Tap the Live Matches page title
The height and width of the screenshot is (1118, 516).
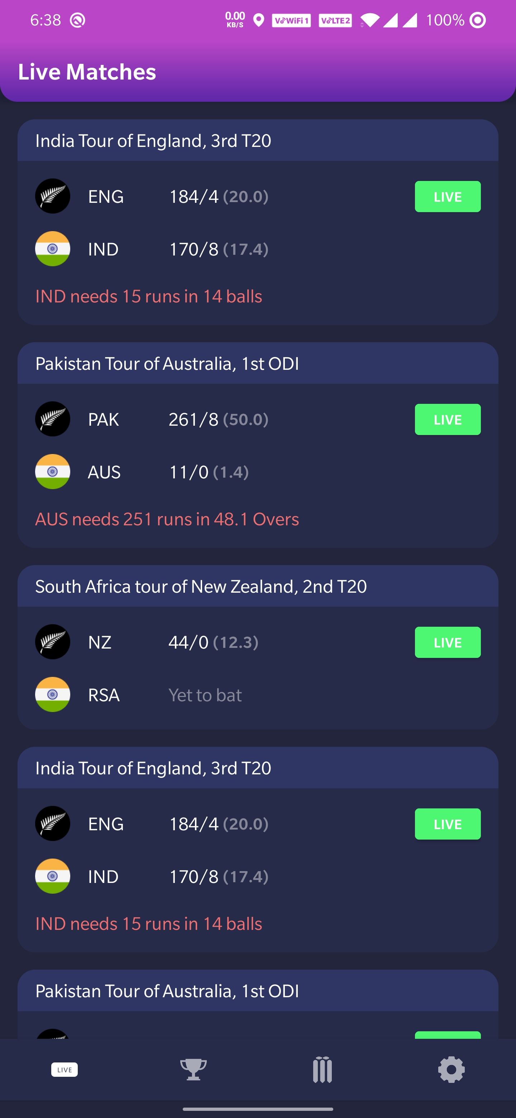87,72
